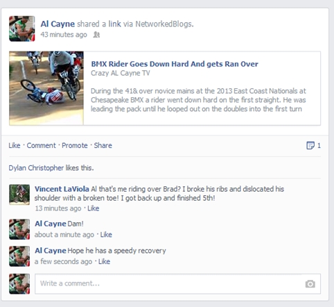The height and width of the screenshot is (307, 334).
Task: Open Al Cayne's post profile picture
Action: [x=22, y=28]
